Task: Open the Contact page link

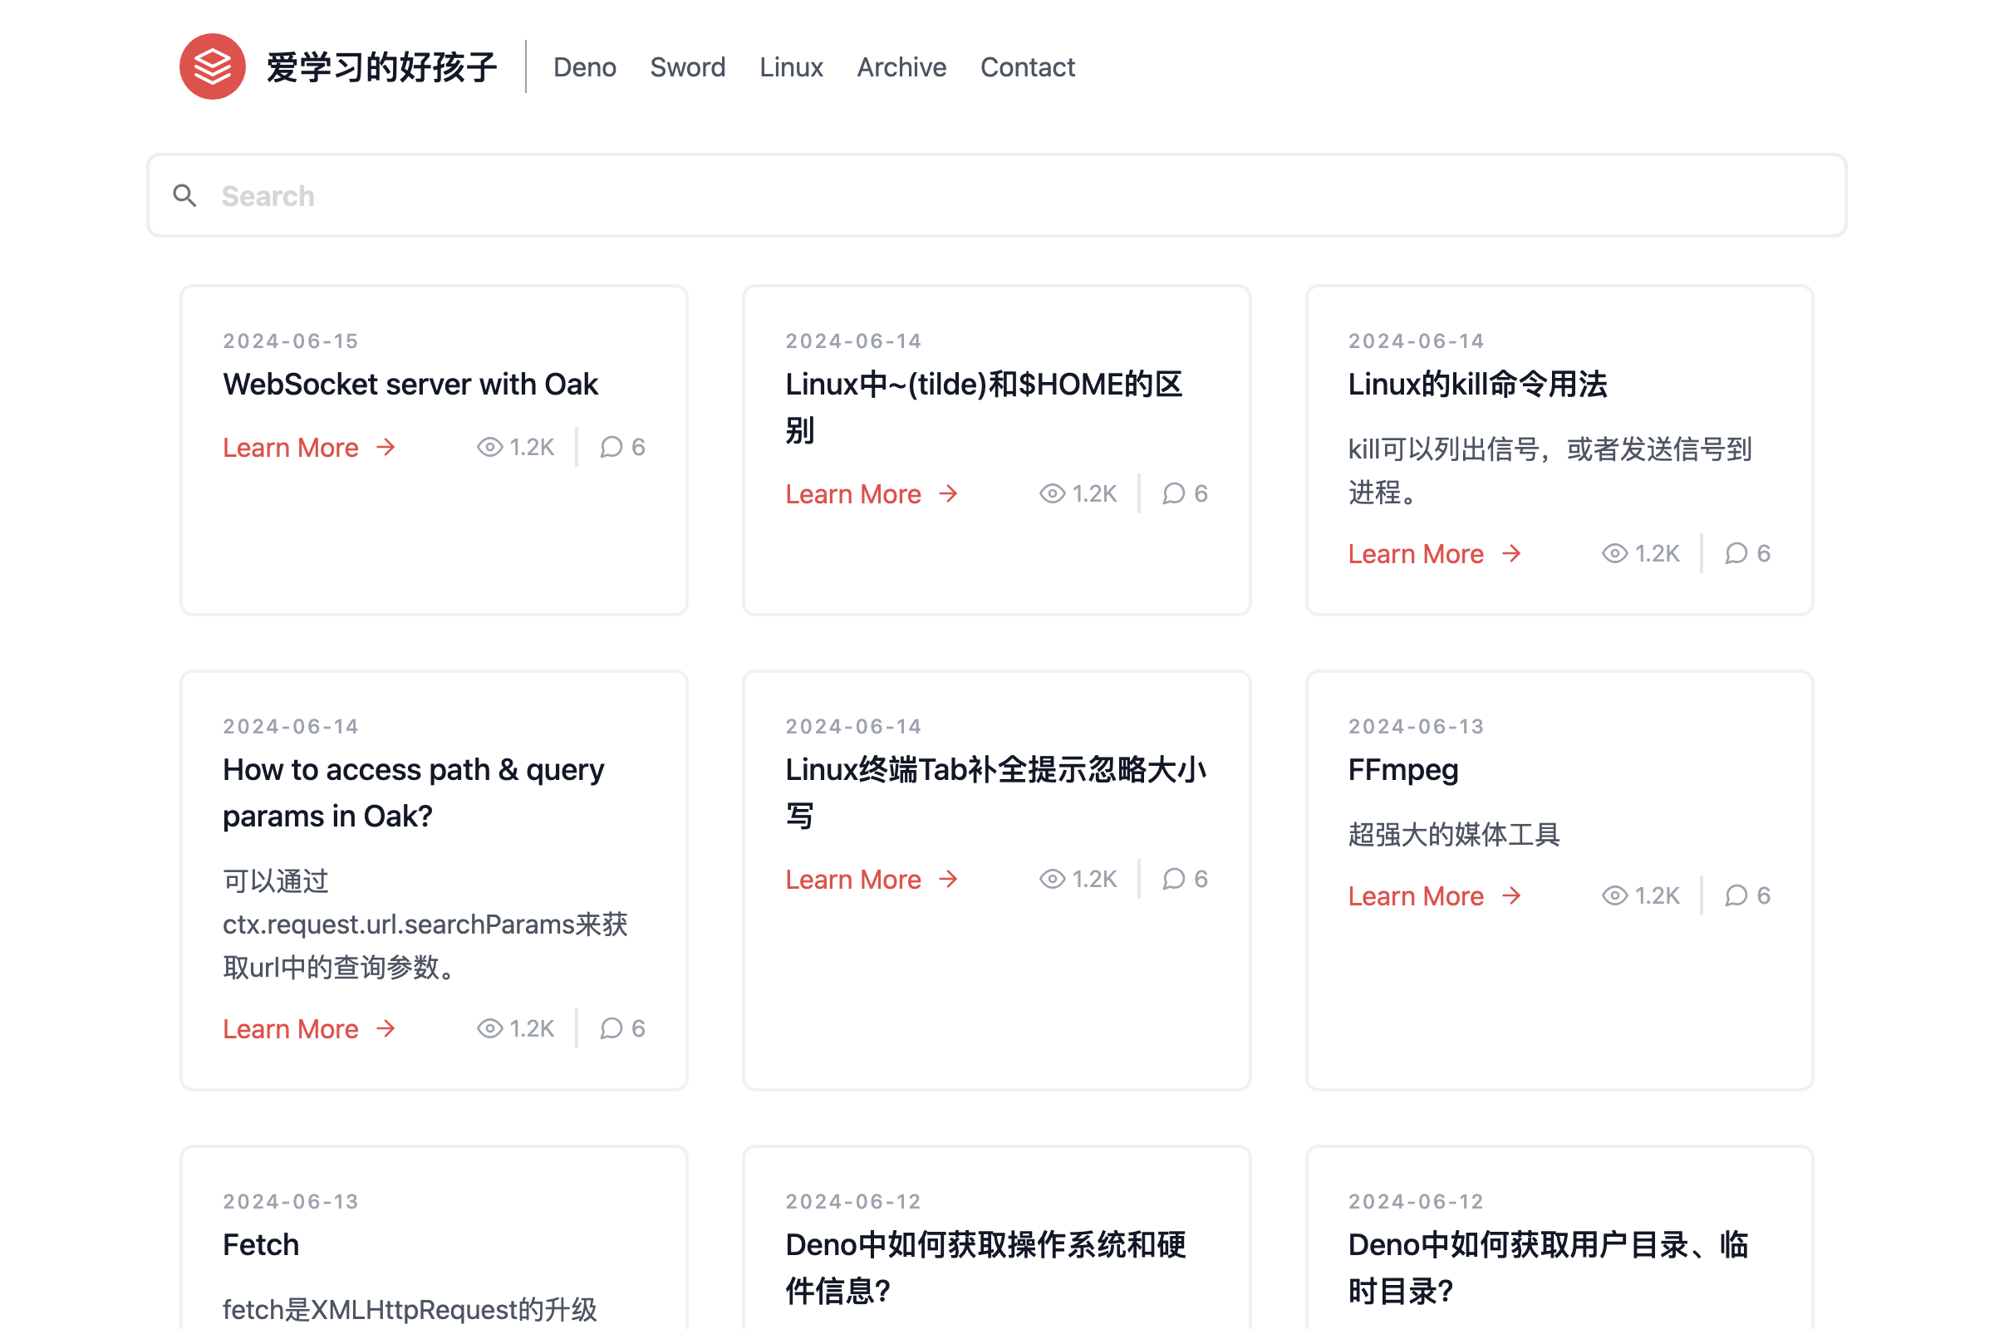Action: pos(1027,67)
